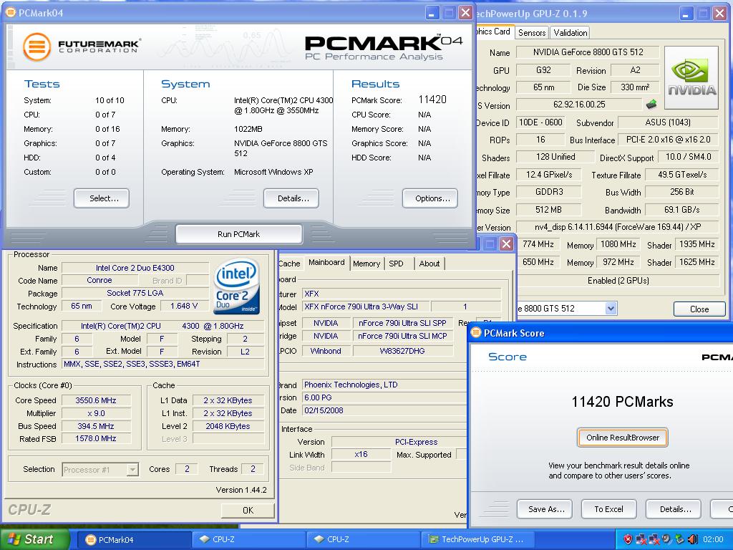Click the Code Name value Conroe
The height and width of the screenshot is (550, 733).
click(99, 280)
